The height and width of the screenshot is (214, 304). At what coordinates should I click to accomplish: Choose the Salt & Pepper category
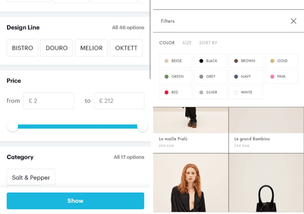click(31, 178)
